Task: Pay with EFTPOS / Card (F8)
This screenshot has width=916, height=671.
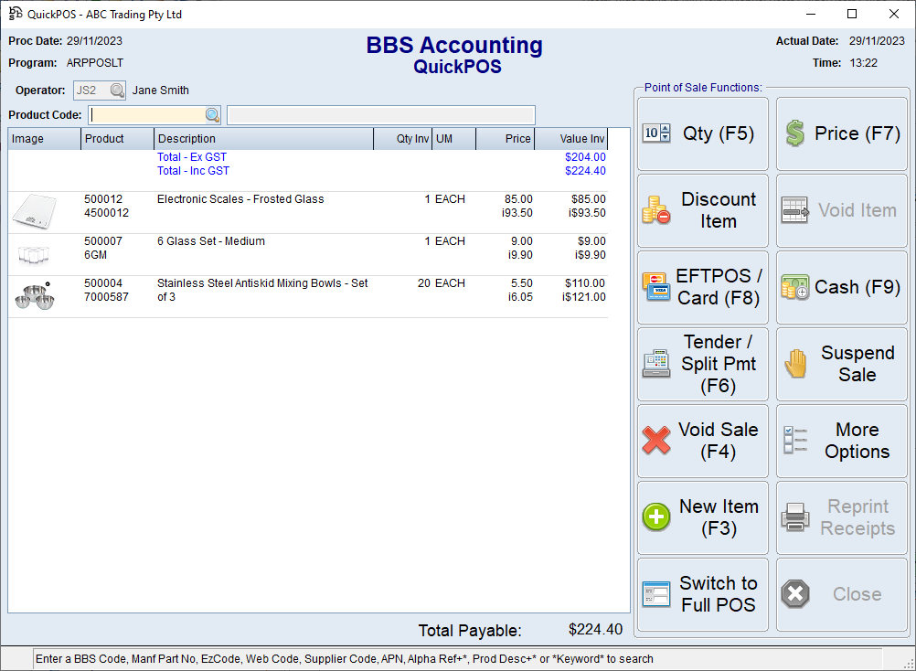Action: 702,287
